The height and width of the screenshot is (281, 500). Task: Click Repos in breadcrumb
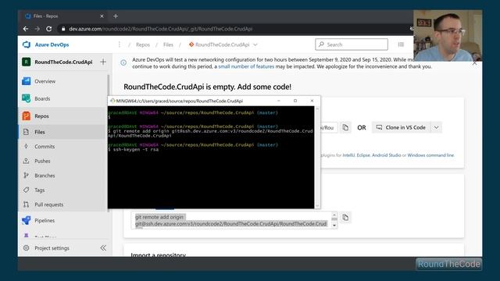click(x=142, y=44)
